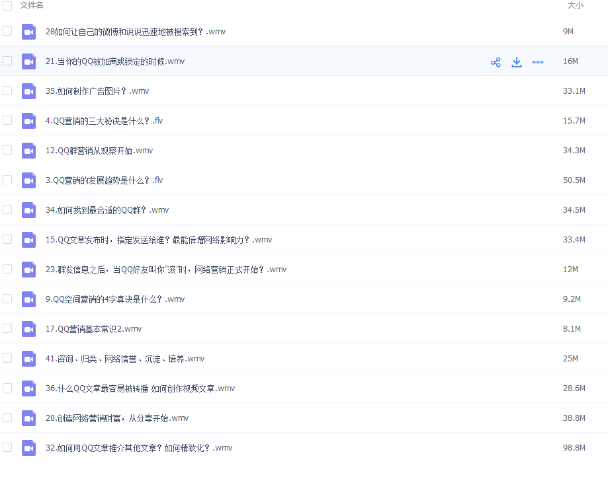Sort by the 大小 column header

[575, 5]
